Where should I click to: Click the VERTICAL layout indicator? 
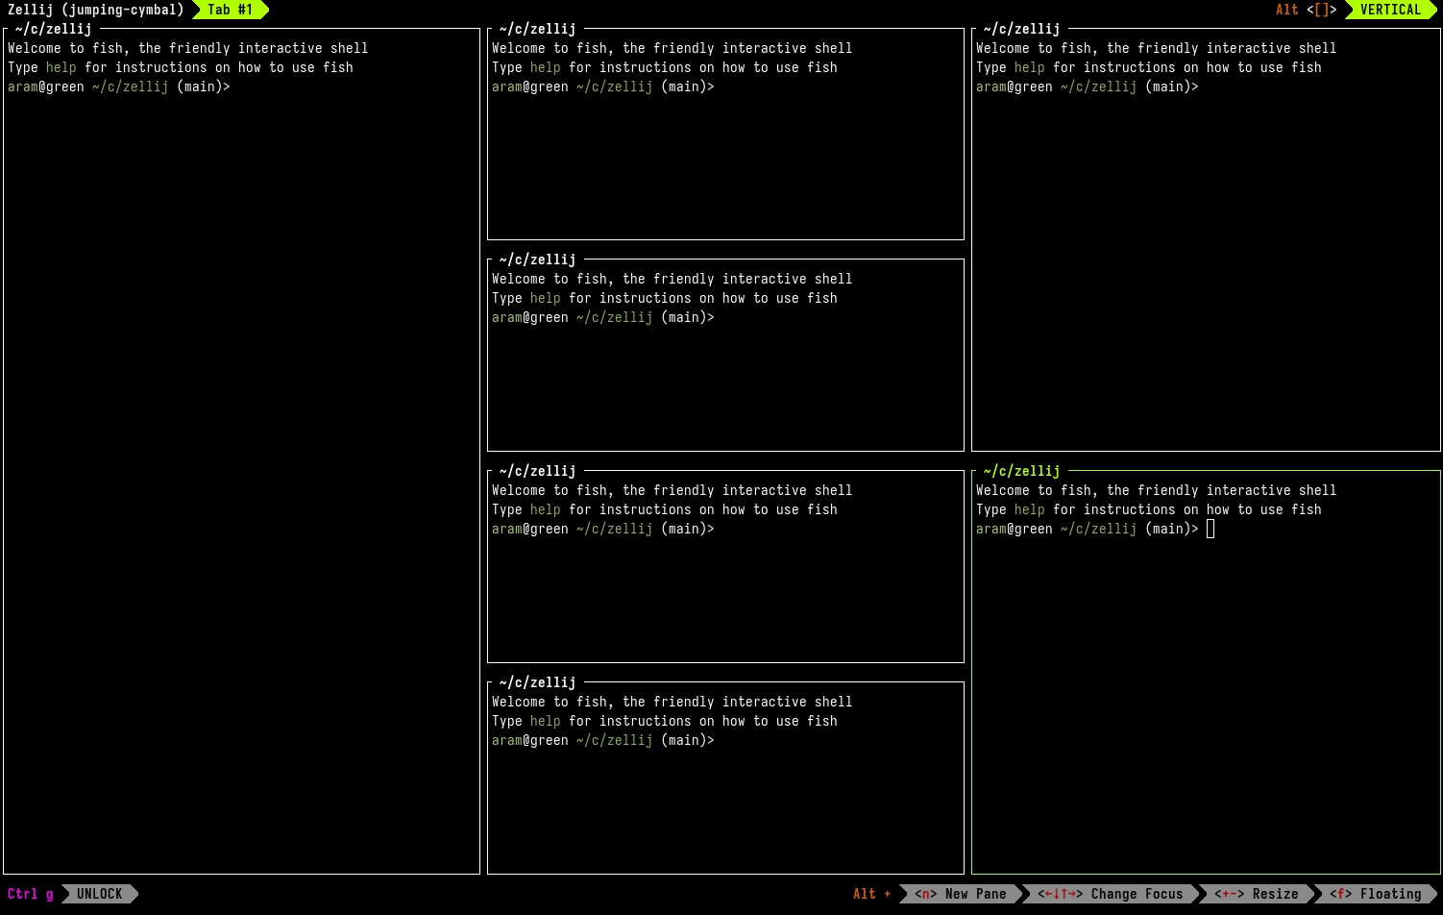(1390, 10)
